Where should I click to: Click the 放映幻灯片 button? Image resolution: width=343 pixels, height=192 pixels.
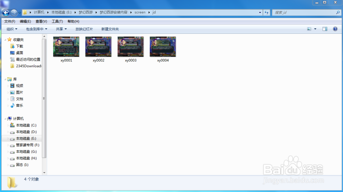(84, 29)
